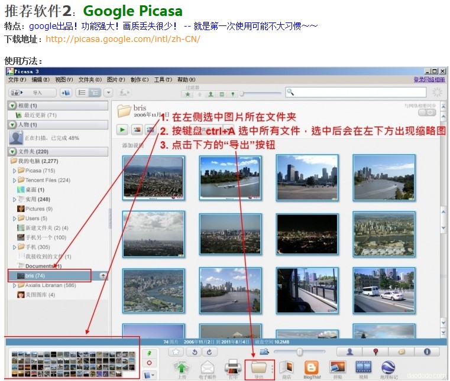Expand the Picasa (715) folder
The height and width of the screenshot is (381, 450).
(x=15, y=171)
